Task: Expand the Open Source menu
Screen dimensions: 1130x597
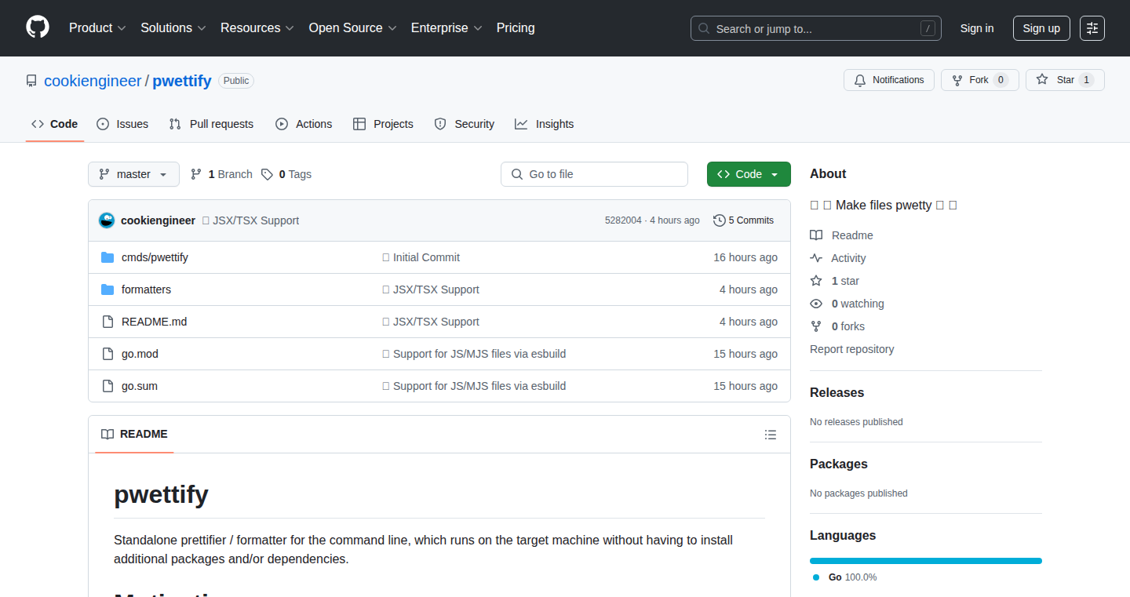Action: tap(352, 27)
